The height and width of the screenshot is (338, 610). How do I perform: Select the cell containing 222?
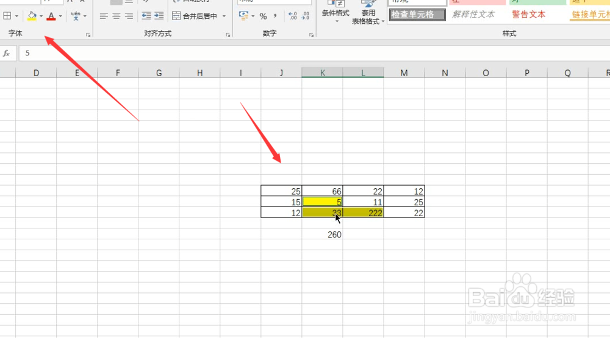(363, 213)
